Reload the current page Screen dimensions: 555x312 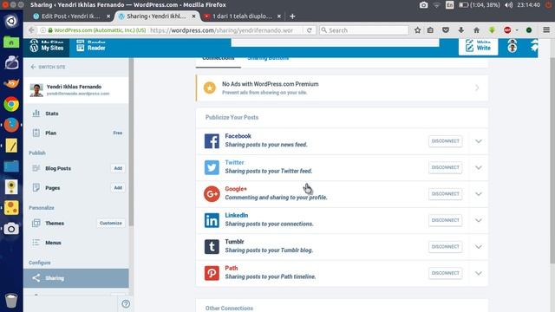(309, 30)
